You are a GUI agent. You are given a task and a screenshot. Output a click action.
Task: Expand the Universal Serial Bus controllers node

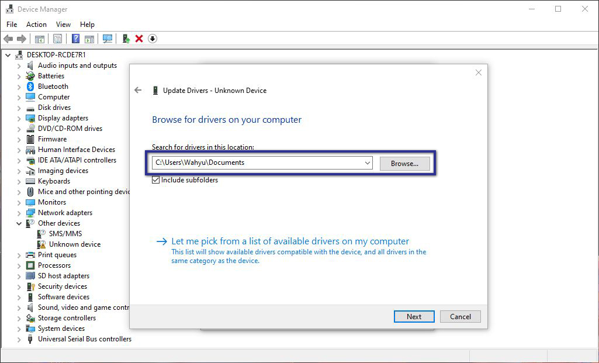[19, 339]
